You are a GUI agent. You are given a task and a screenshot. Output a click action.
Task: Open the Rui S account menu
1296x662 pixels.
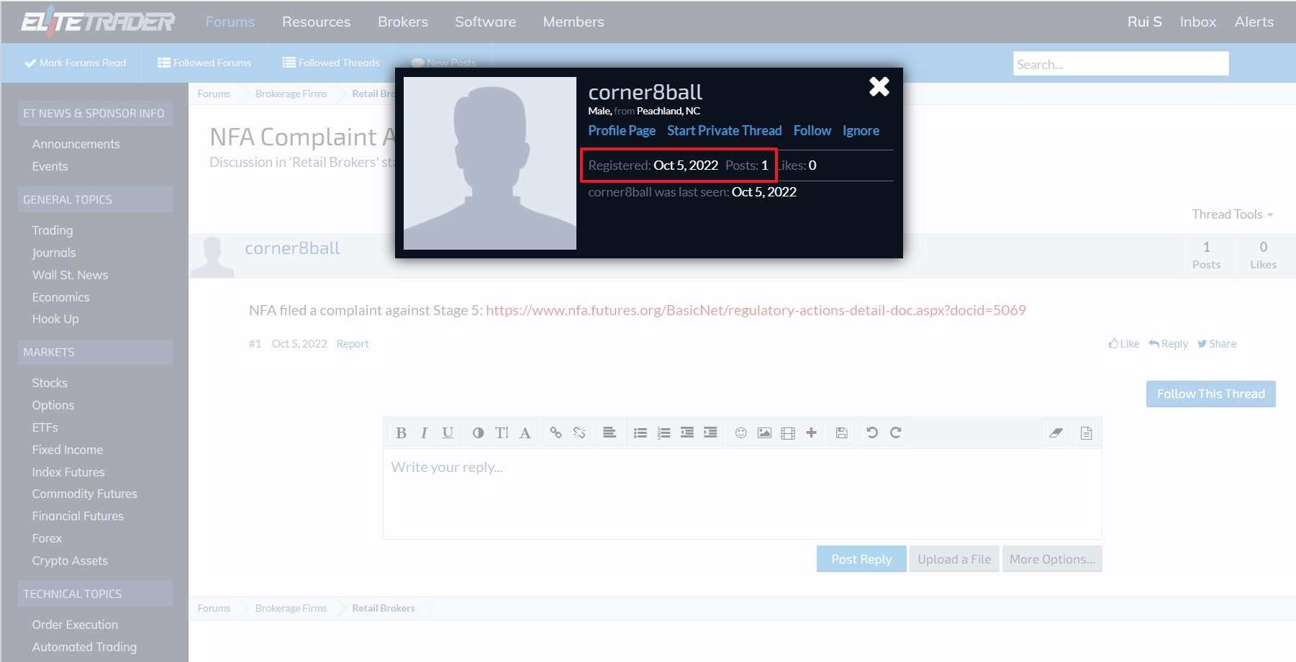pyautogui.click(x=1145, y=22)
